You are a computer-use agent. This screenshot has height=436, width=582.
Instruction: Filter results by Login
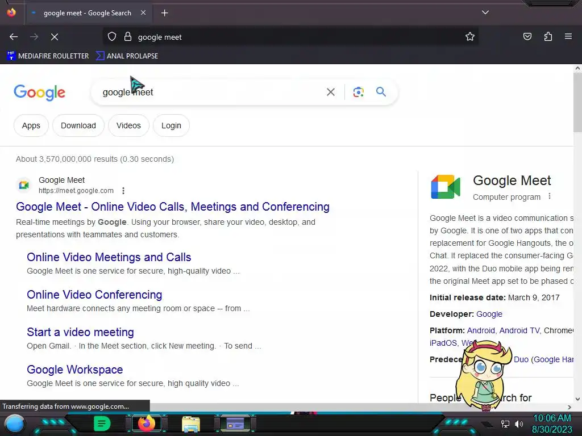pyautogui.click(x=171, y=125)
